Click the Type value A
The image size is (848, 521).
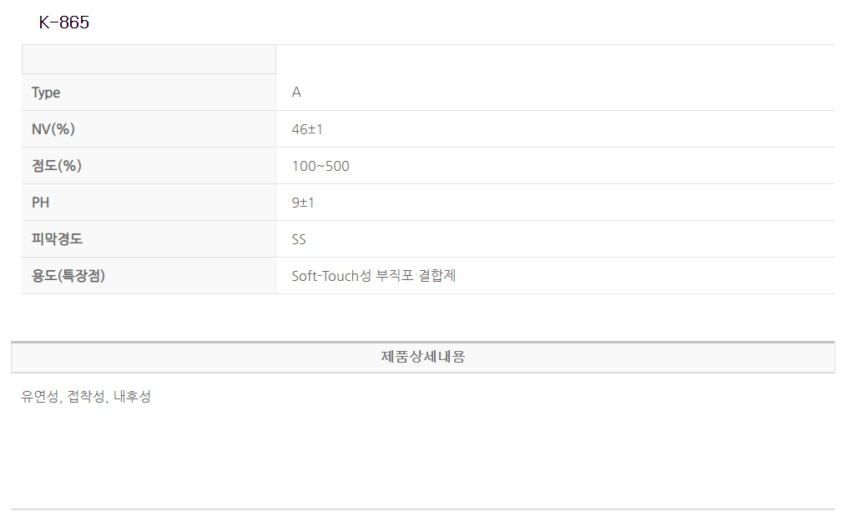296,93
